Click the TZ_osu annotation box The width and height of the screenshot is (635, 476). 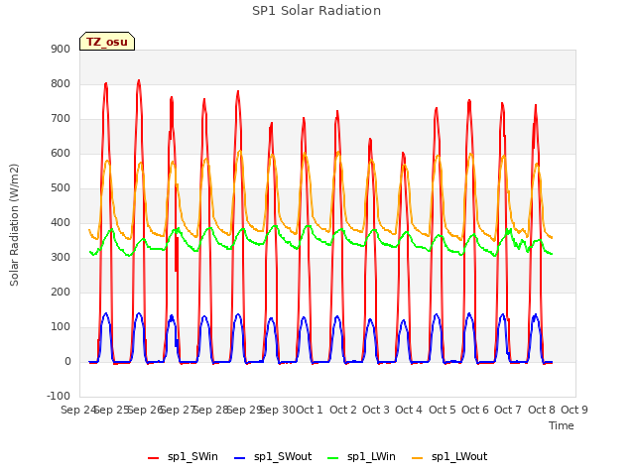[x=107, y=42]
